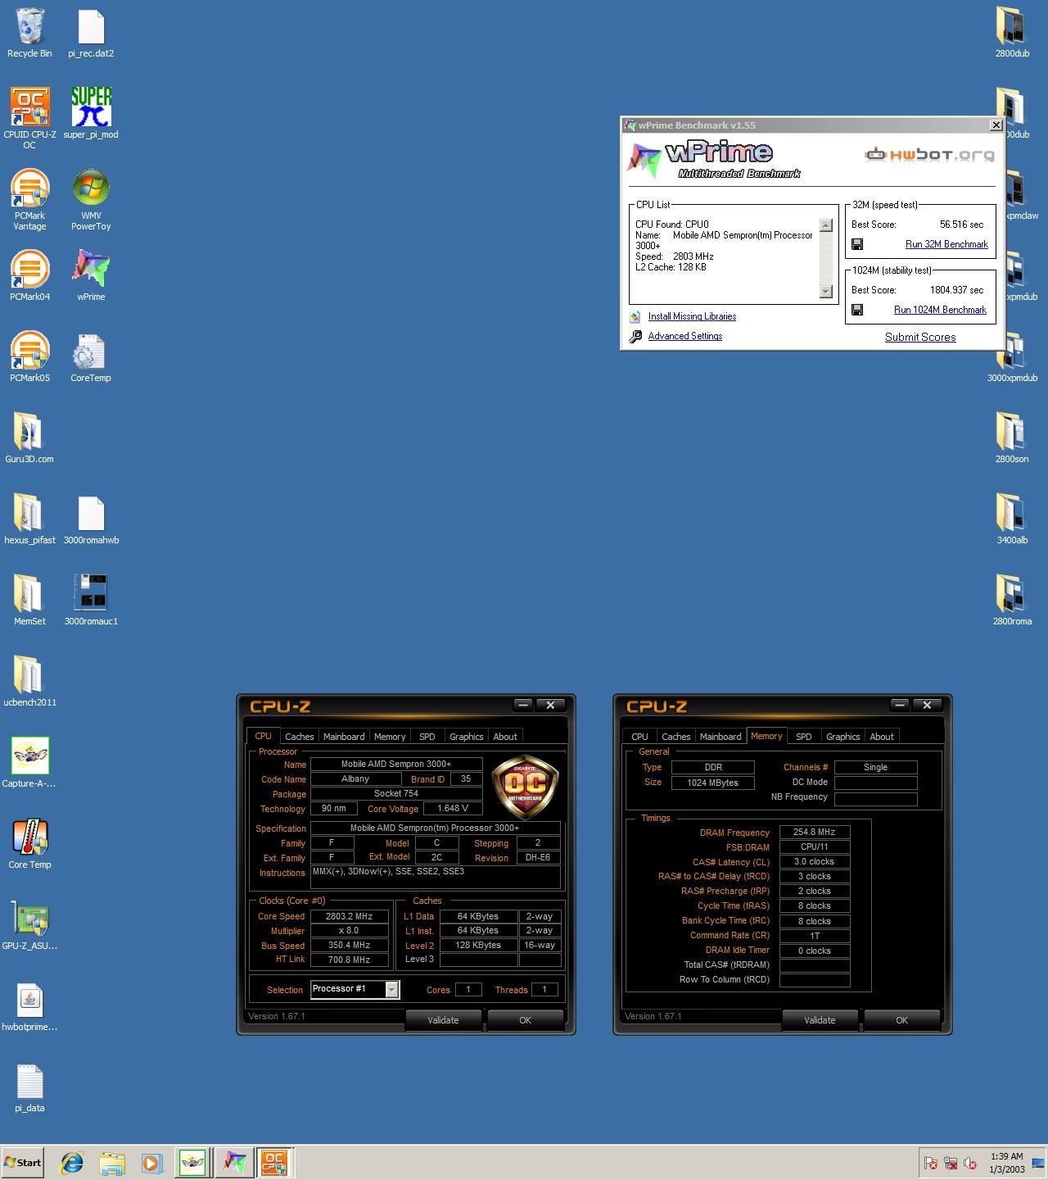Click DRAM Frequency value field
Viewport: 1048px width, 1180px height.
814,832
